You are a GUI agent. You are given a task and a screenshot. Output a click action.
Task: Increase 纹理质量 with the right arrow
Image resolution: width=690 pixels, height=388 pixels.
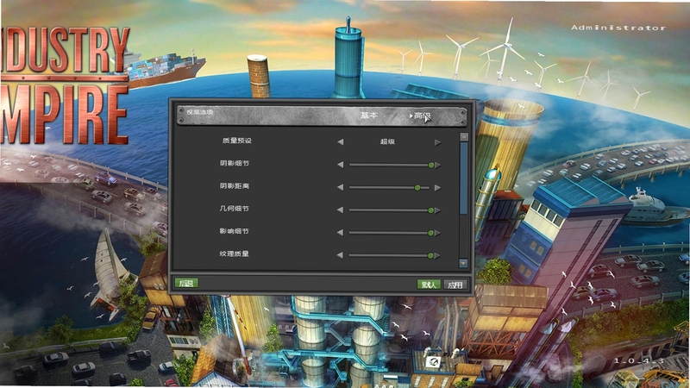[437, 255]
